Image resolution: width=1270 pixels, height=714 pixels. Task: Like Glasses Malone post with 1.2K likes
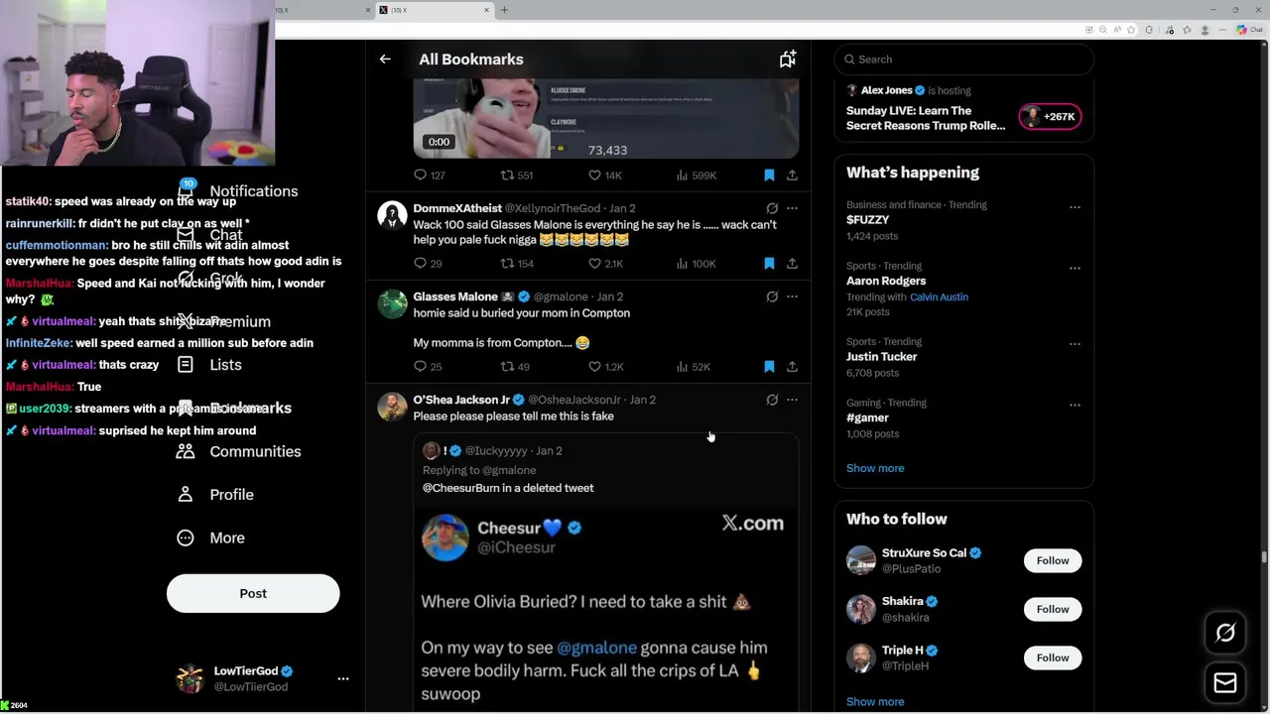tap(604, 367)
